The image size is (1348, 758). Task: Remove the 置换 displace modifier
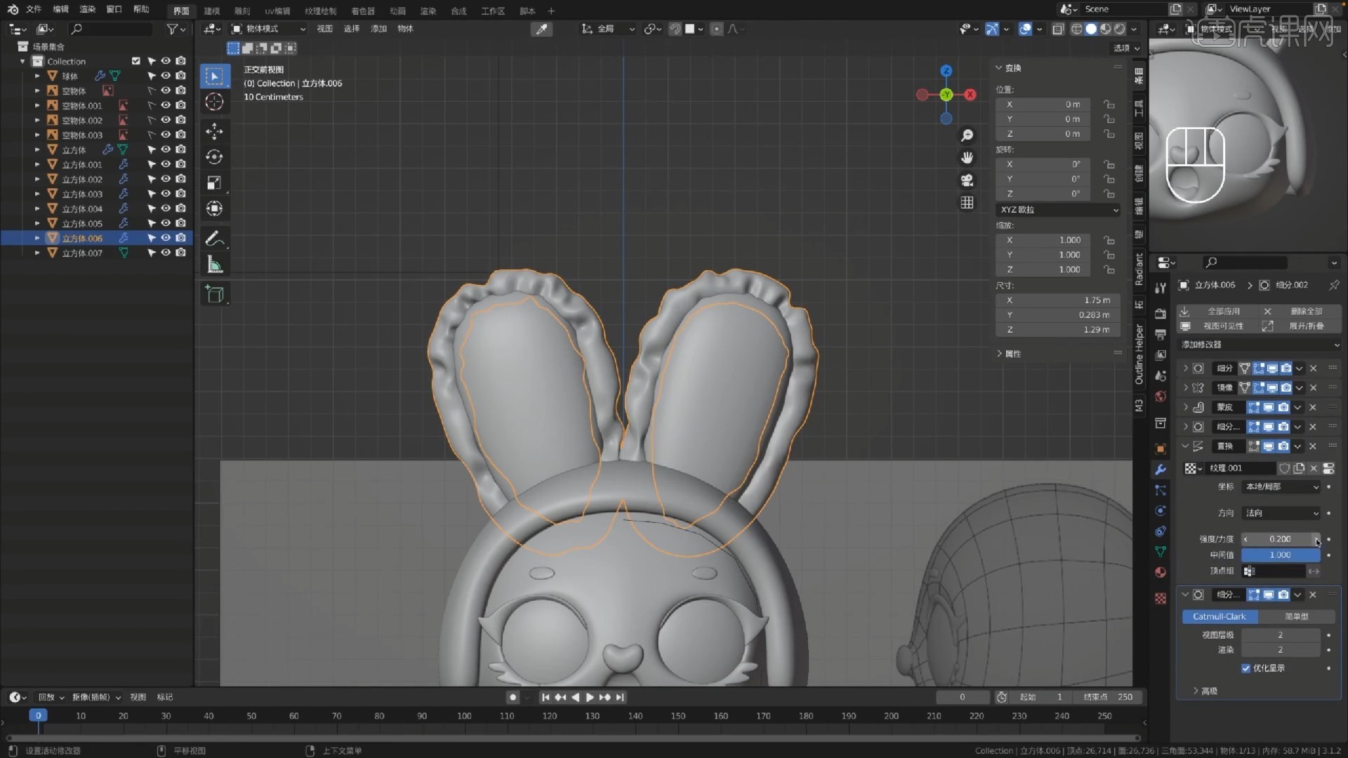pyautogui.click(x=1313, y=446)
